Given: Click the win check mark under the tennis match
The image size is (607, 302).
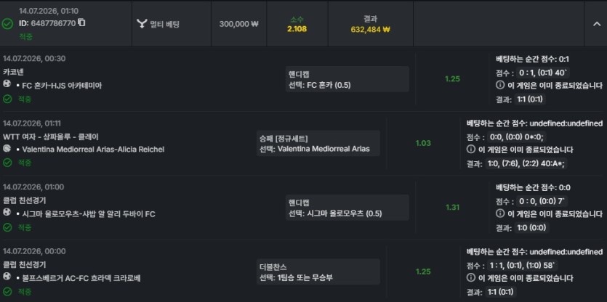Looking at the screenshot, I should tap(7, 163).
